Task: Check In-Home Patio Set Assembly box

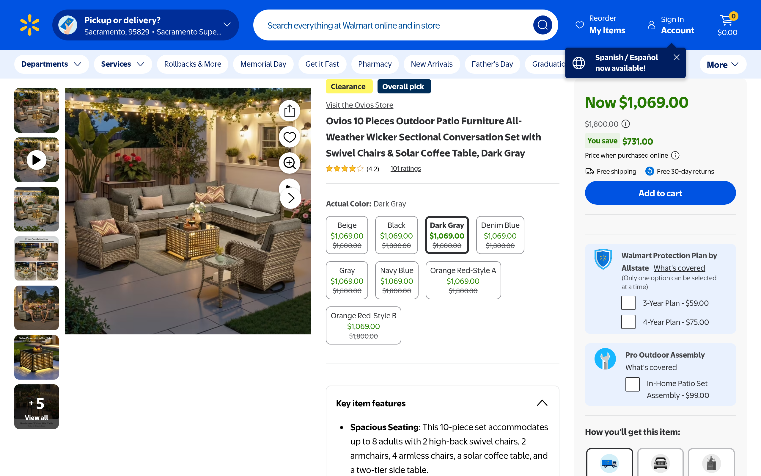Action: pyautogui.click(x=632, y=384)
